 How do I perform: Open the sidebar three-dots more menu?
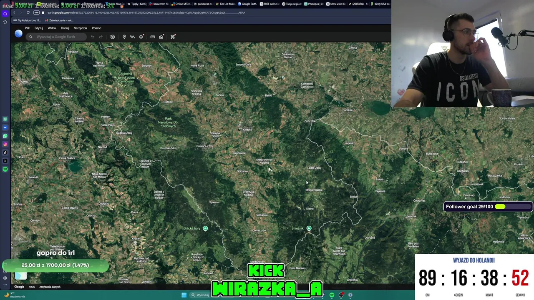[x=5, y=285]
